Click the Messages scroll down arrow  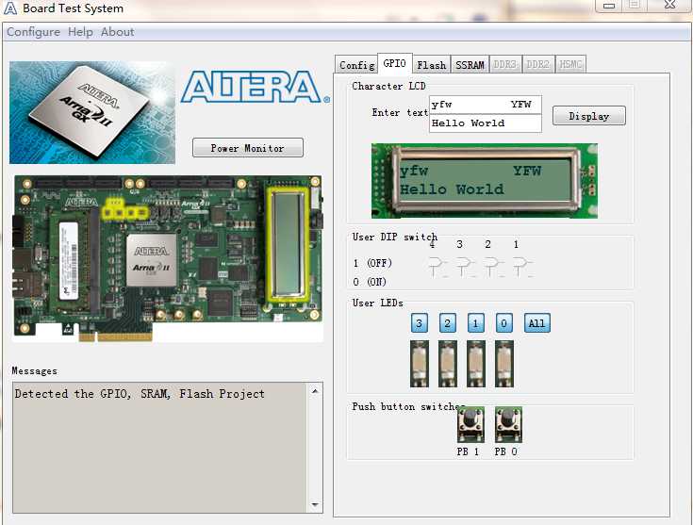[315, 504]
